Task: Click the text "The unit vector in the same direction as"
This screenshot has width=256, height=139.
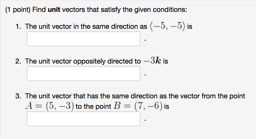Action: tap(86, 26)
